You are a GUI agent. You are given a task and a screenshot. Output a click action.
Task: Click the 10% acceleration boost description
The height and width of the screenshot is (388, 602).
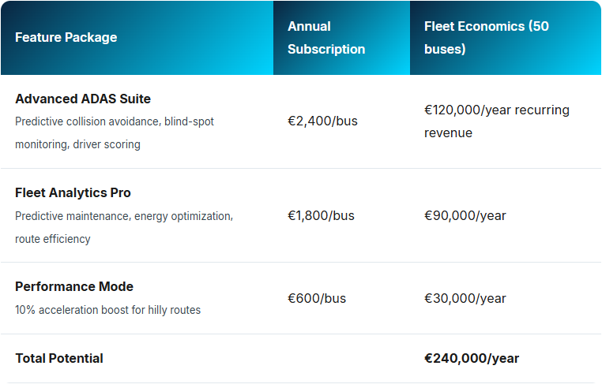(107, 310)
